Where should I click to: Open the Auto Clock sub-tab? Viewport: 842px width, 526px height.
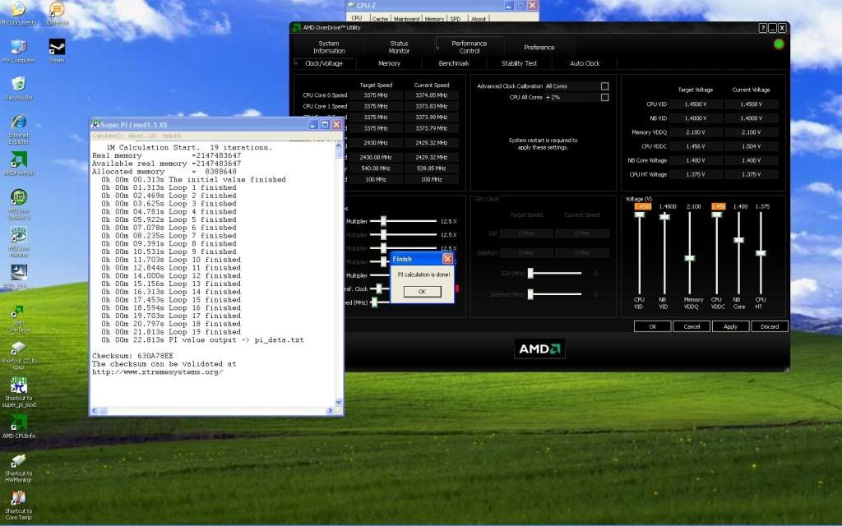[585, 63]
